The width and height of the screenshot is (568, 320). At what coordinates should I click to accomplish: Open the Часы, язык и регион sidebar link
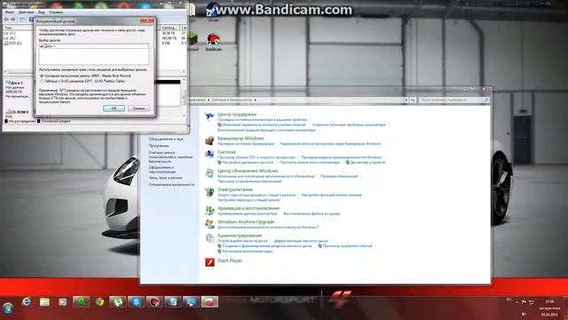pos(165,178)
